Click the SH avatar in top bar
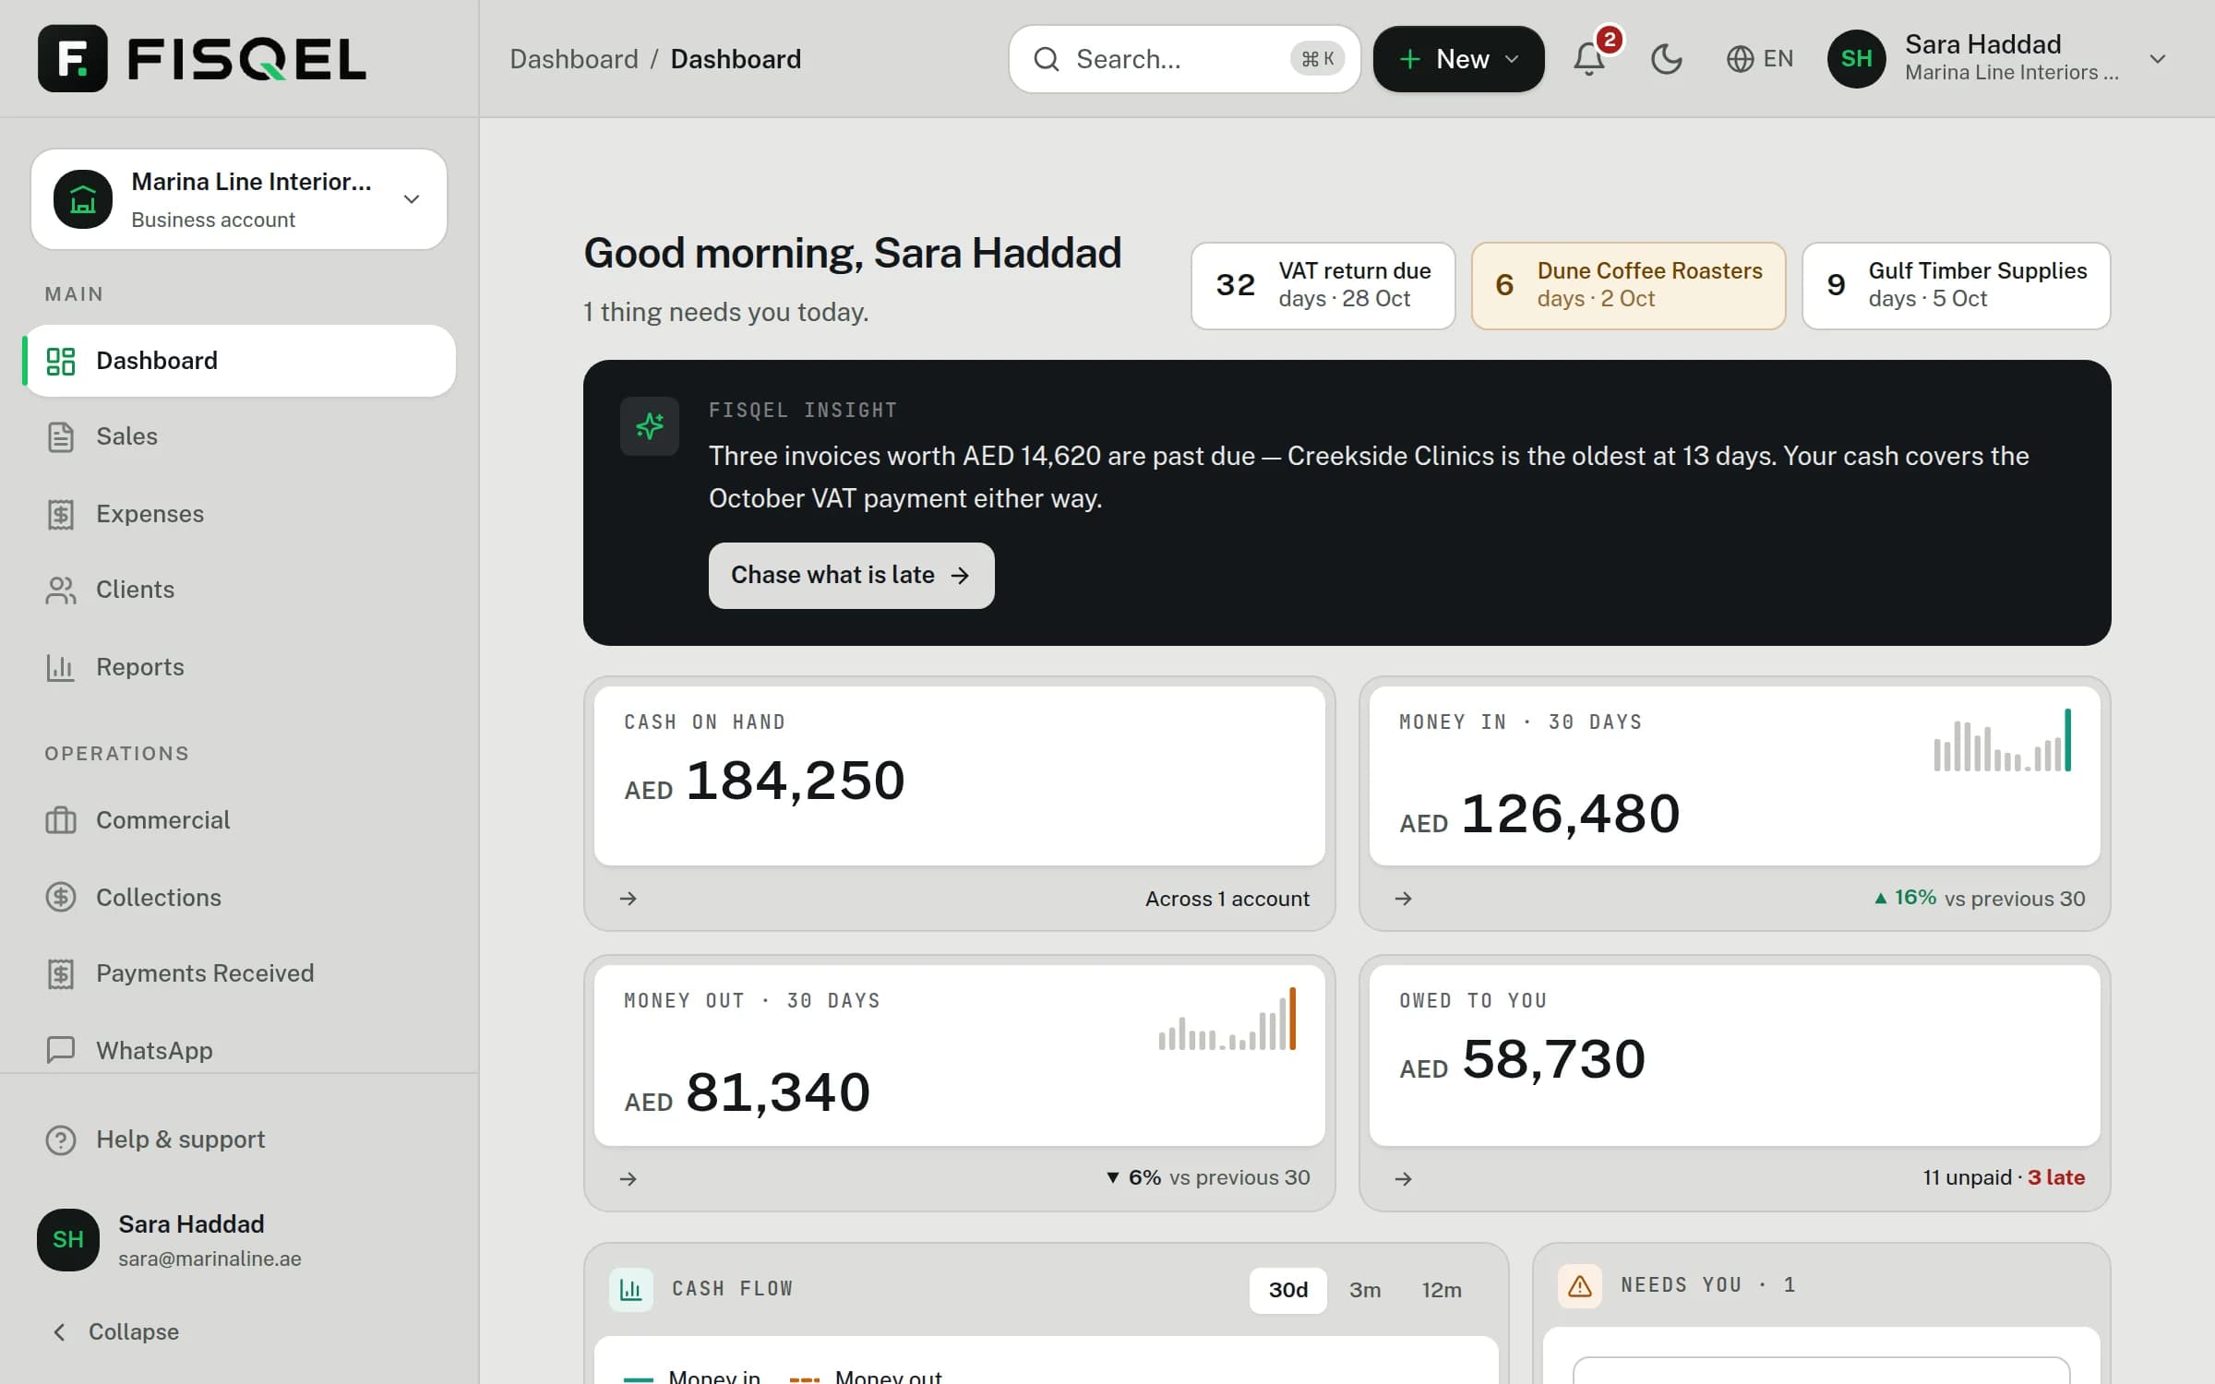The image size is (2215, 1384). click(1856, 59)
